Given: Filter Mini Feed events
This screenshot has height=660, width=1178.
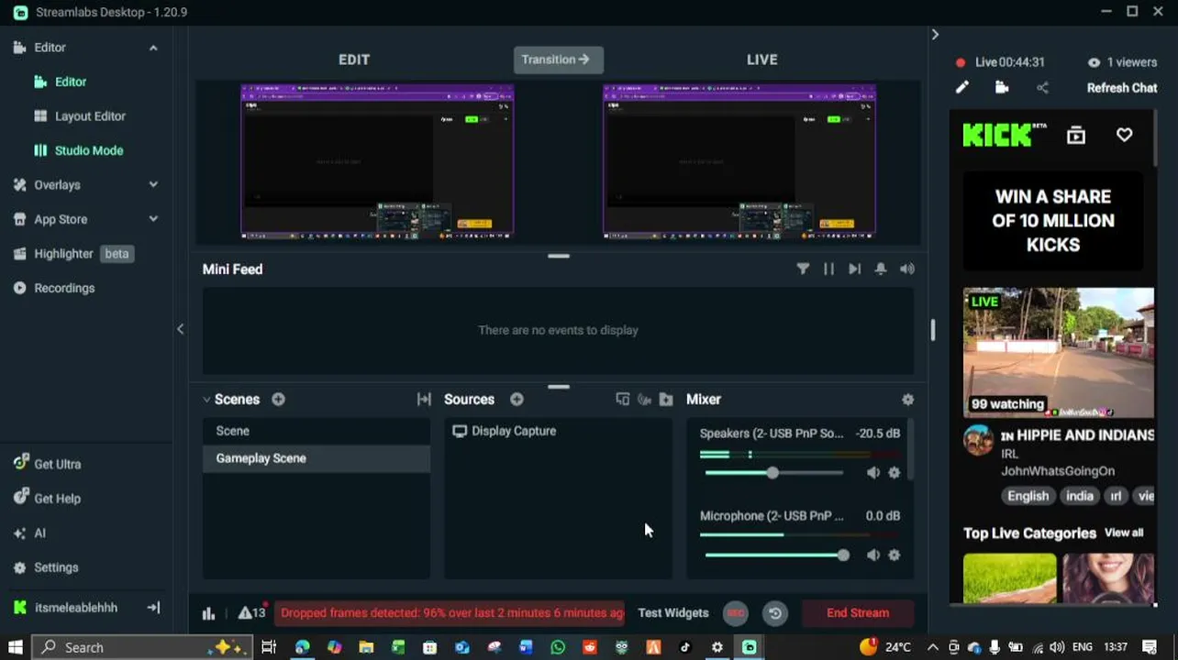Looking at the screenshot, I should (803, 269).
